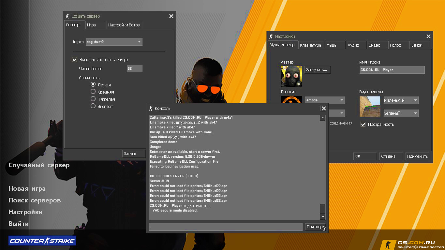The image size is (445, 250).
Task: Open Случайный сервер from the main menu
Action: (x=39, y=165)
